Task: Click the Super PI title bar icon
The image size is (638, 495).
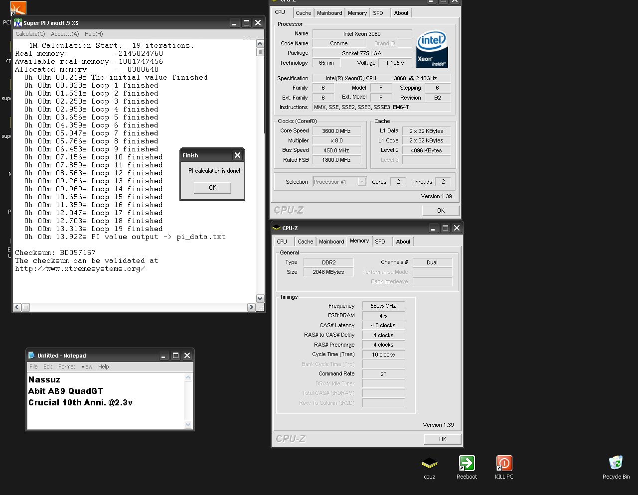Action: tap(18, 23)
